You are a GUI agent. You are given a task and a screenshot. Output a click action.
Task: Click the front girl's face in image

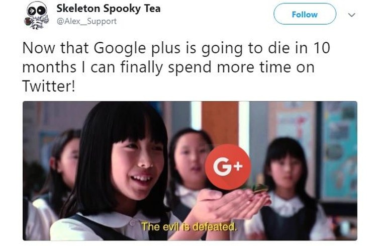pyautogui.click(x=137, y=169)
